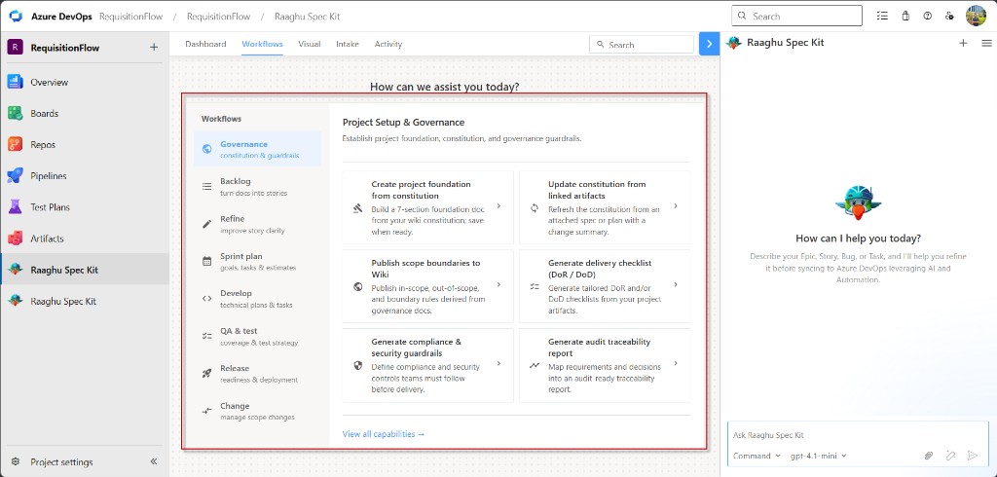The image size is (997, 477).
Task: Expand Create project foundation card chevron
Action: (x=498, y=206)
